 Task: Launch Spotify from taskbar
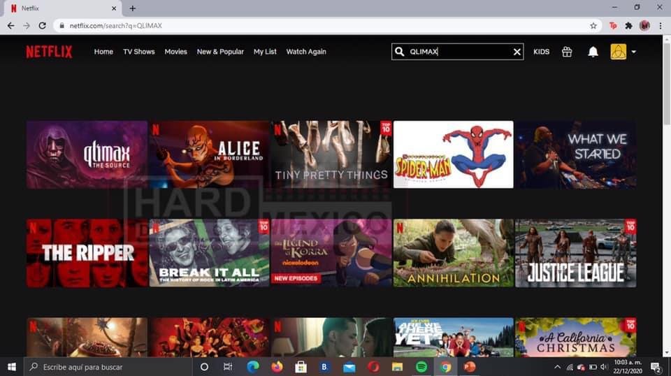coord(421,367)
